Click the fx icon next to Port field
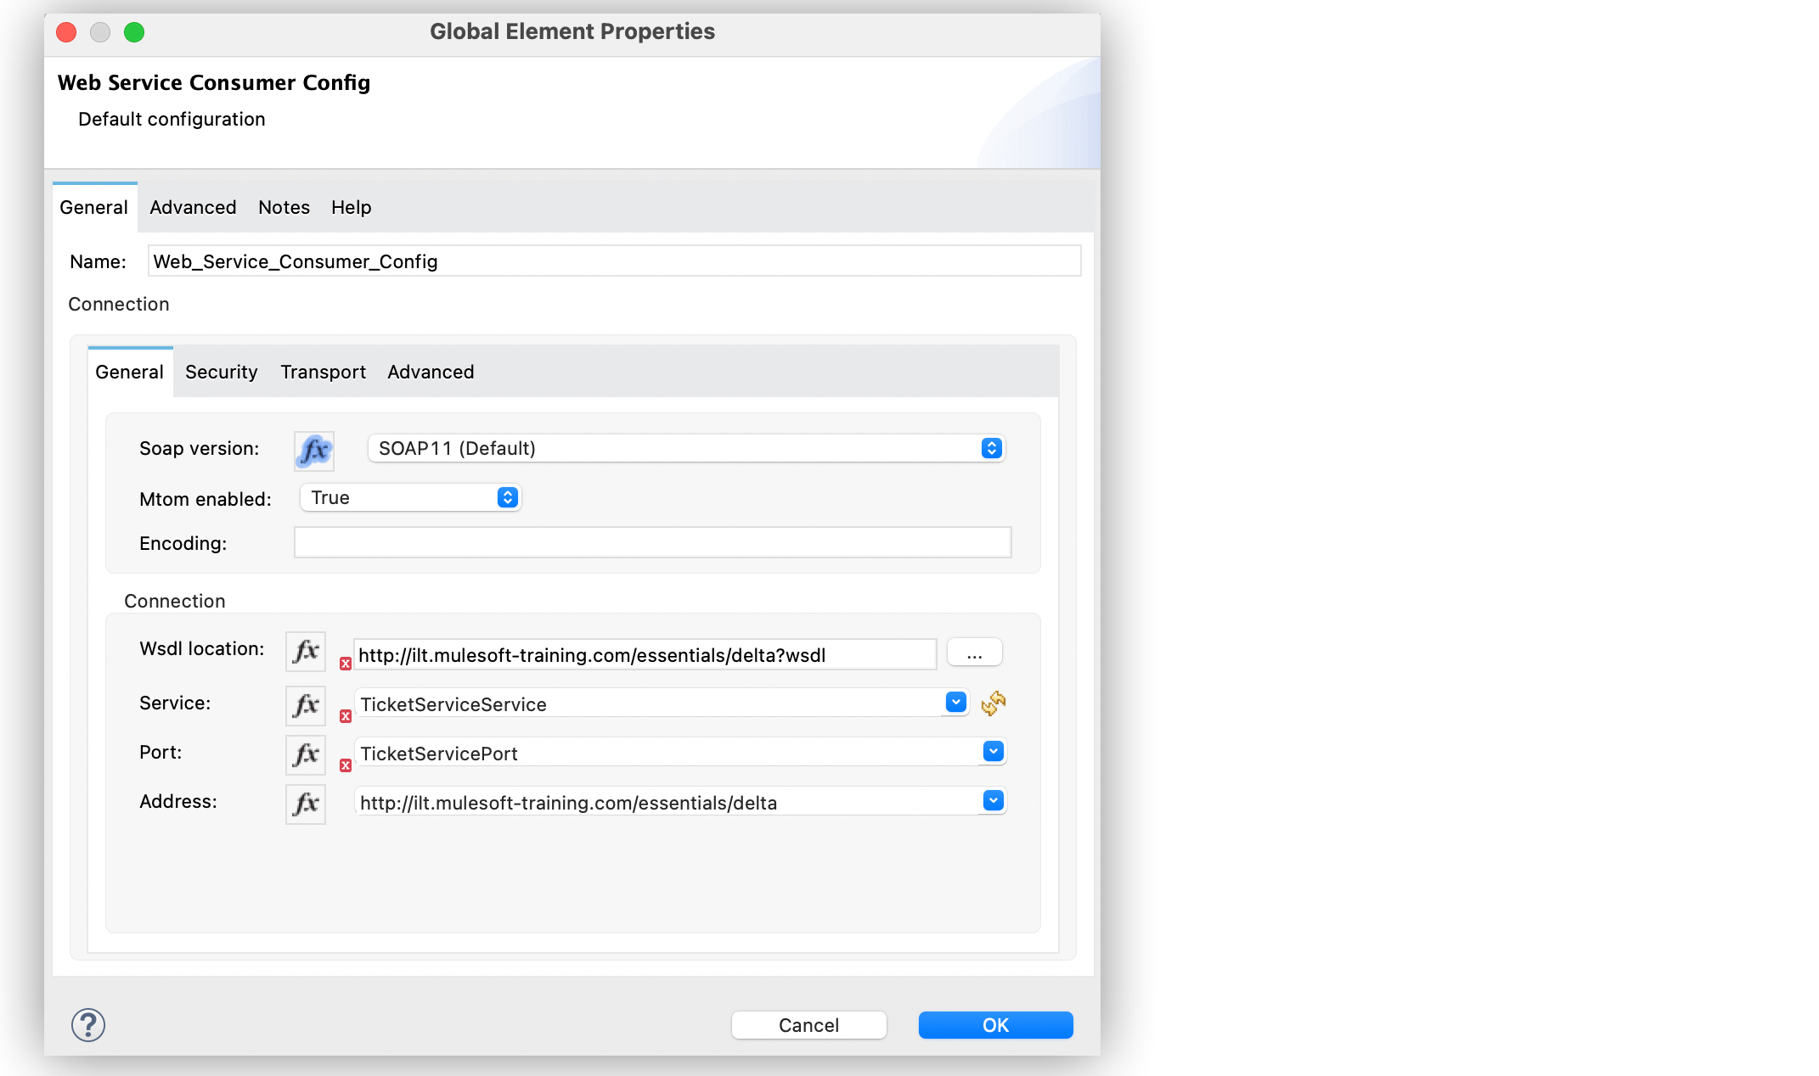The image size is (1819, 1076). 305,754
